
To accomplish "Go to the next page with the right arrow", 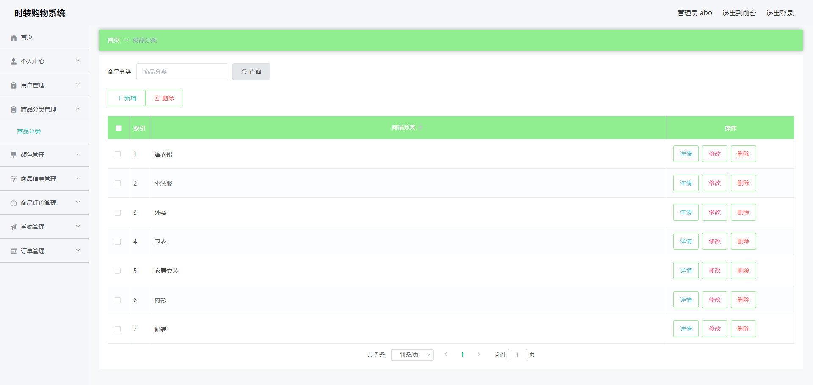I will pyautogui.click(x=479, y=355).
